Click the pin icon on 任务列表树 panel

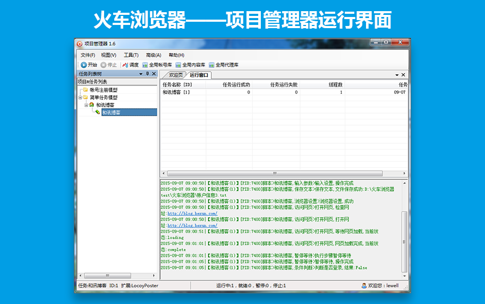(x=147, y=74)
